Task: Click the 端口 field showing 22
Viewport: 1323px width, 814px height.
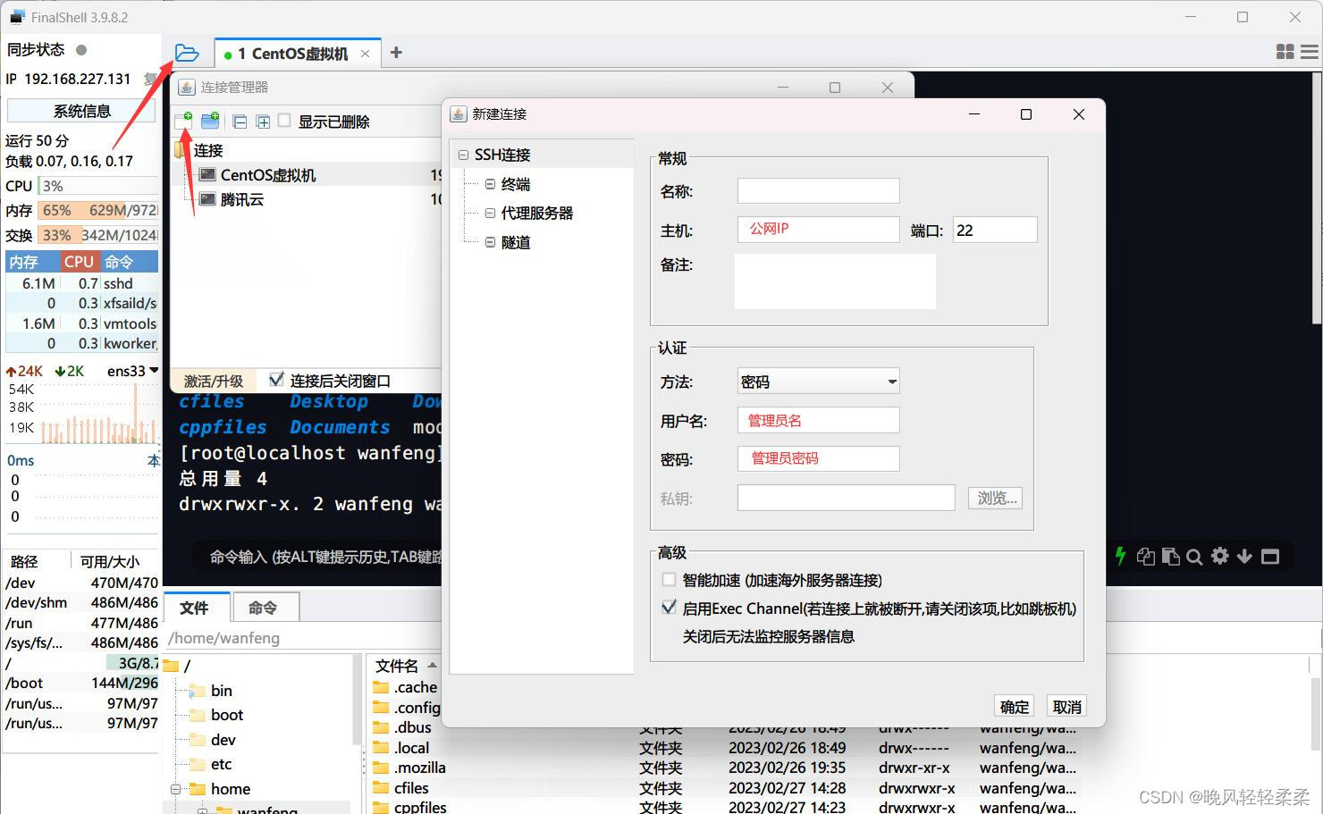Action: click(x=995, y=230)
